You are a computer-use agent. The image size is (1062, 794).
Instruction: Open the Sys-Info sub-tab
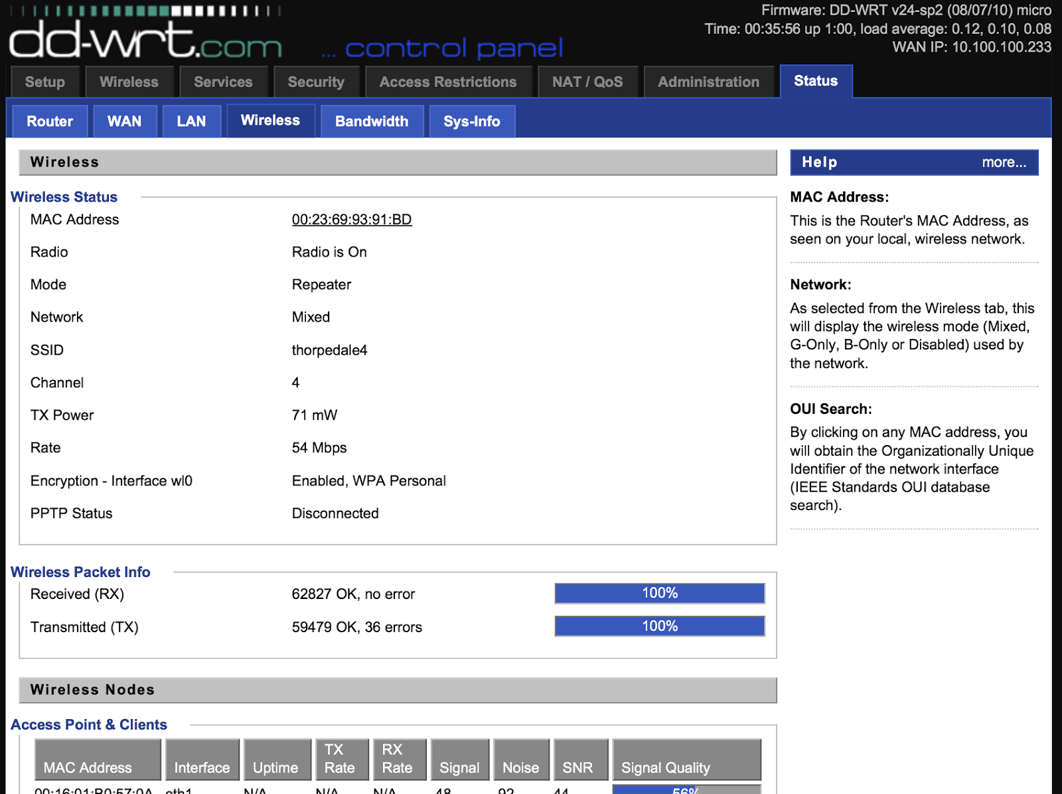pos(472,121)
